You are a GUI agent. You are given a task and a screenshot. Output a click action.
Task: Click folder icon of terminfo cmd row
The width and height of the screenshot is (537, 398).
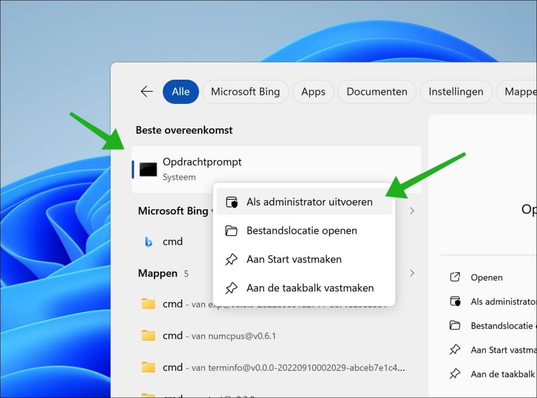point(148,367)
